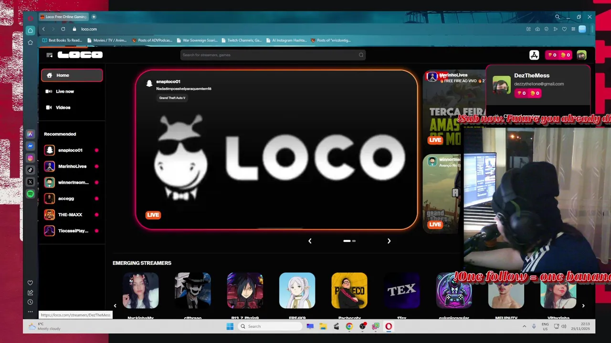Open Opera sidebar three-dots more menu
Viewport: 611px width, 343px height.
[30, 312]
